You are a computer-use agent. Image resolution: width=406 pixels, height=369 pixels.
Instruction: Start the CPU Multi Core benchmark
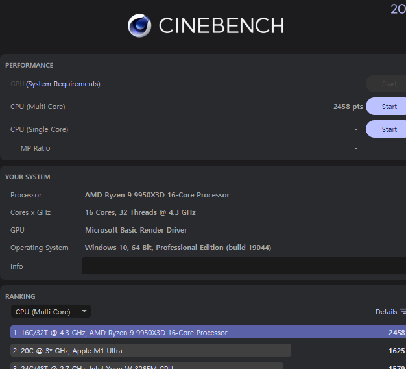tap(387, 107)
